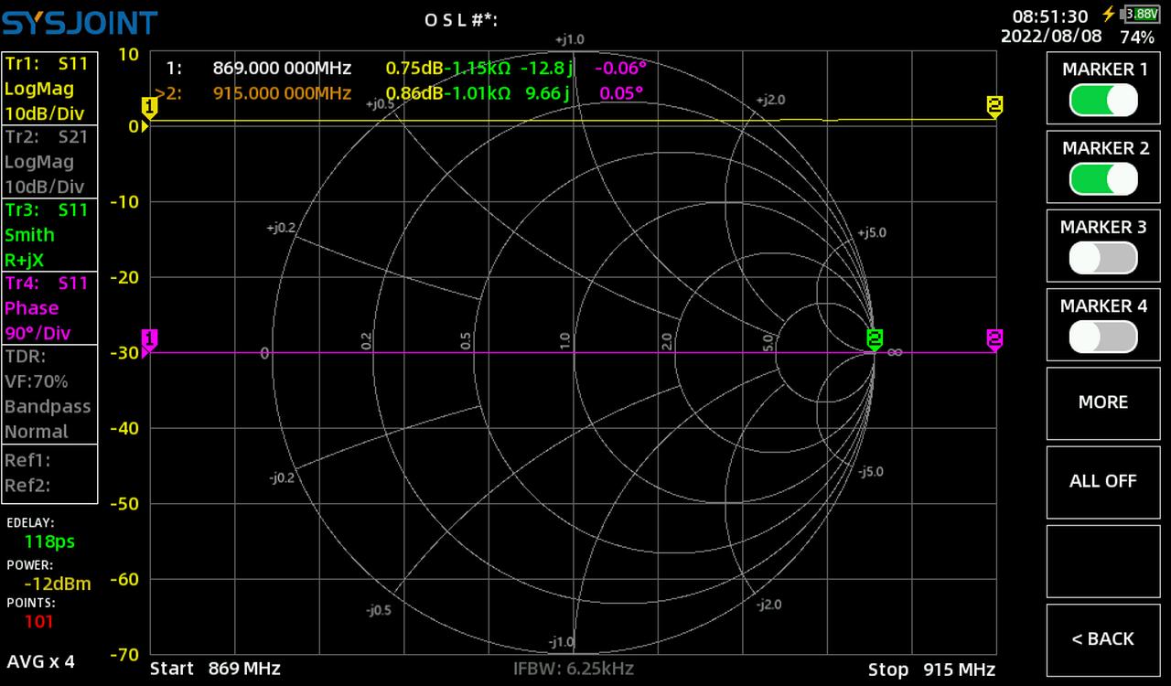Screen dimensions: 1171x686
Task: Click the +j5.0 Smith chart label
Action: point(871,233)
